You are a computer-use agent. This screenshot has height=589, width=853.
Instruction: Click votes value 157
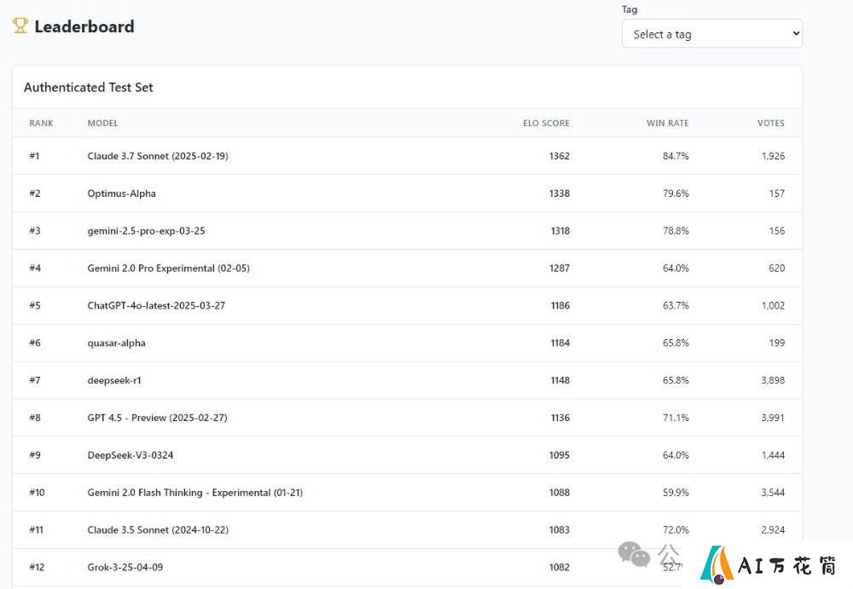777,193
